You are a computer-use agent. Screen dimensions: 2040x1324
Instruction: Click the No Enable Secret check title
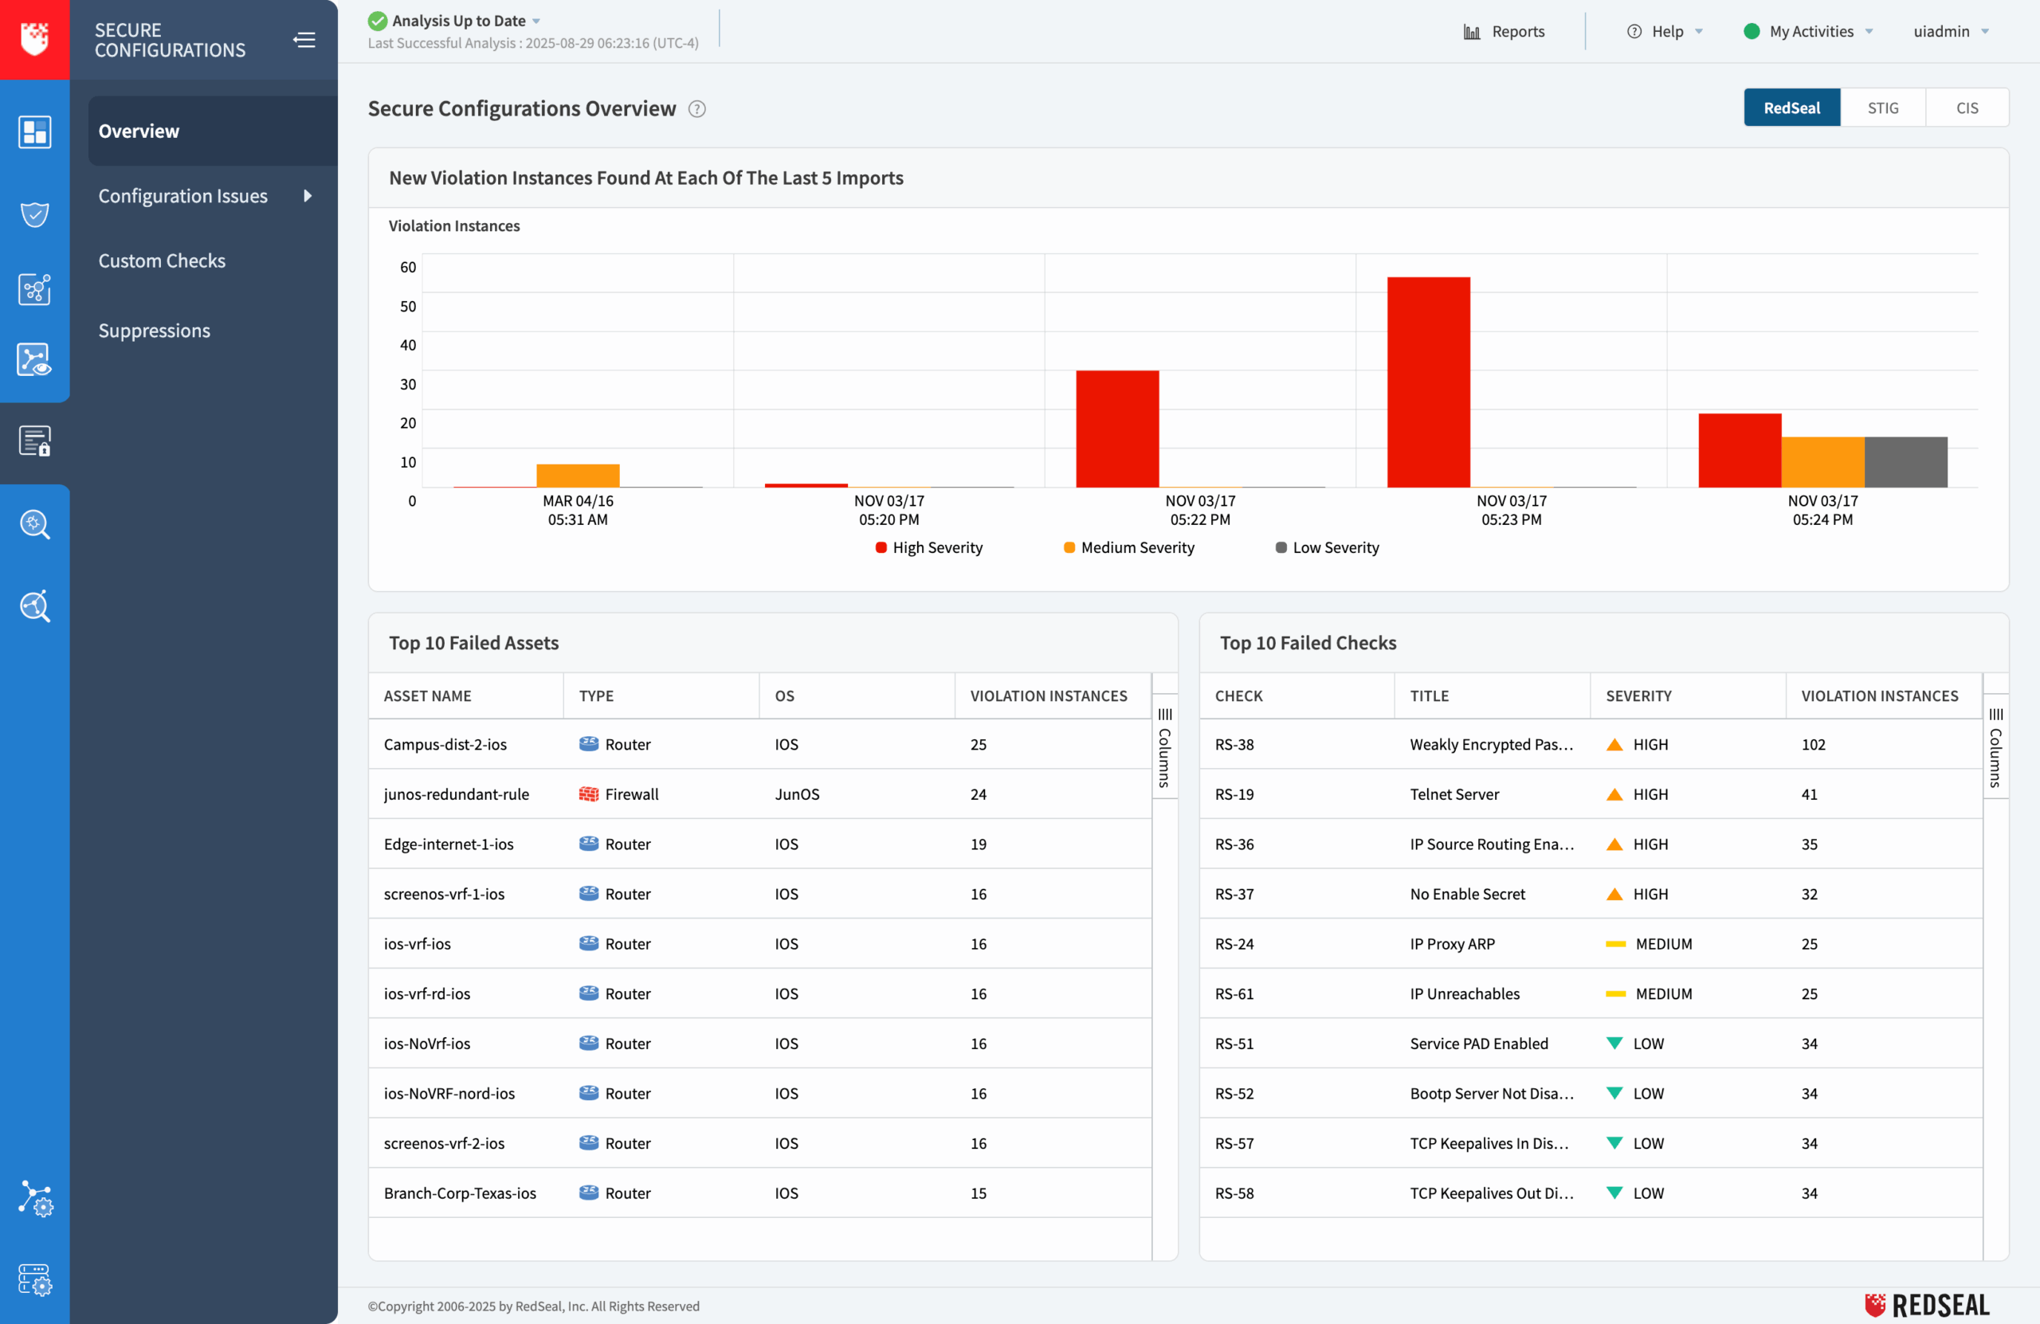click(x=1467, y=894)
